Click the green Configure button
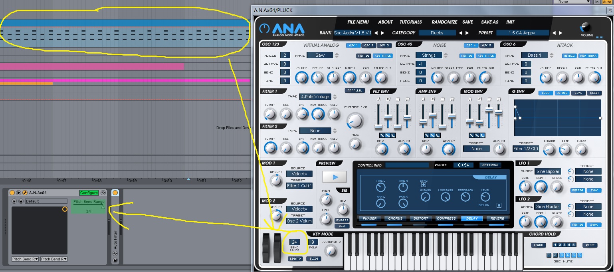This screenshot has height=272, width=614. (89, 193)
